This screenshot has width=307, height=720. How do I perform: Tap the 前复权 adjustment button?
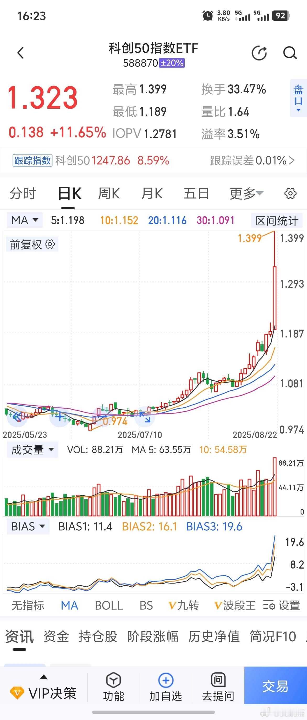[32, 244]
